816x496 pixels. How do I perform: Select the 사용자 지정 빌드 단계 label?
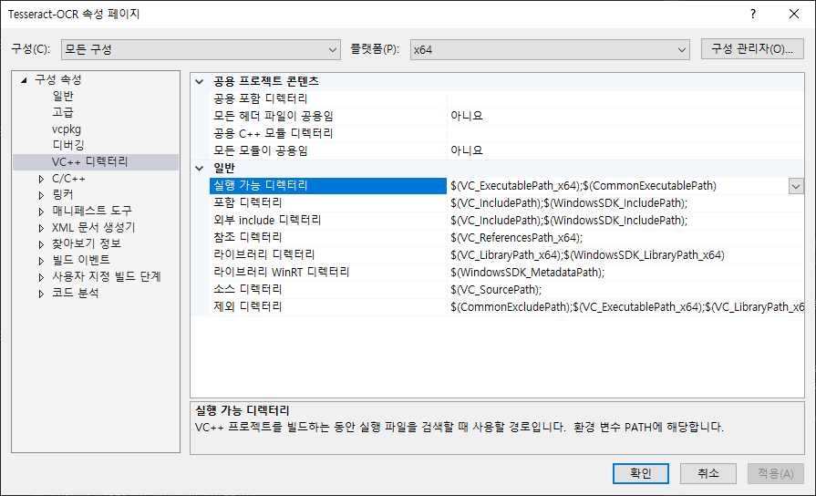(107, 276)
